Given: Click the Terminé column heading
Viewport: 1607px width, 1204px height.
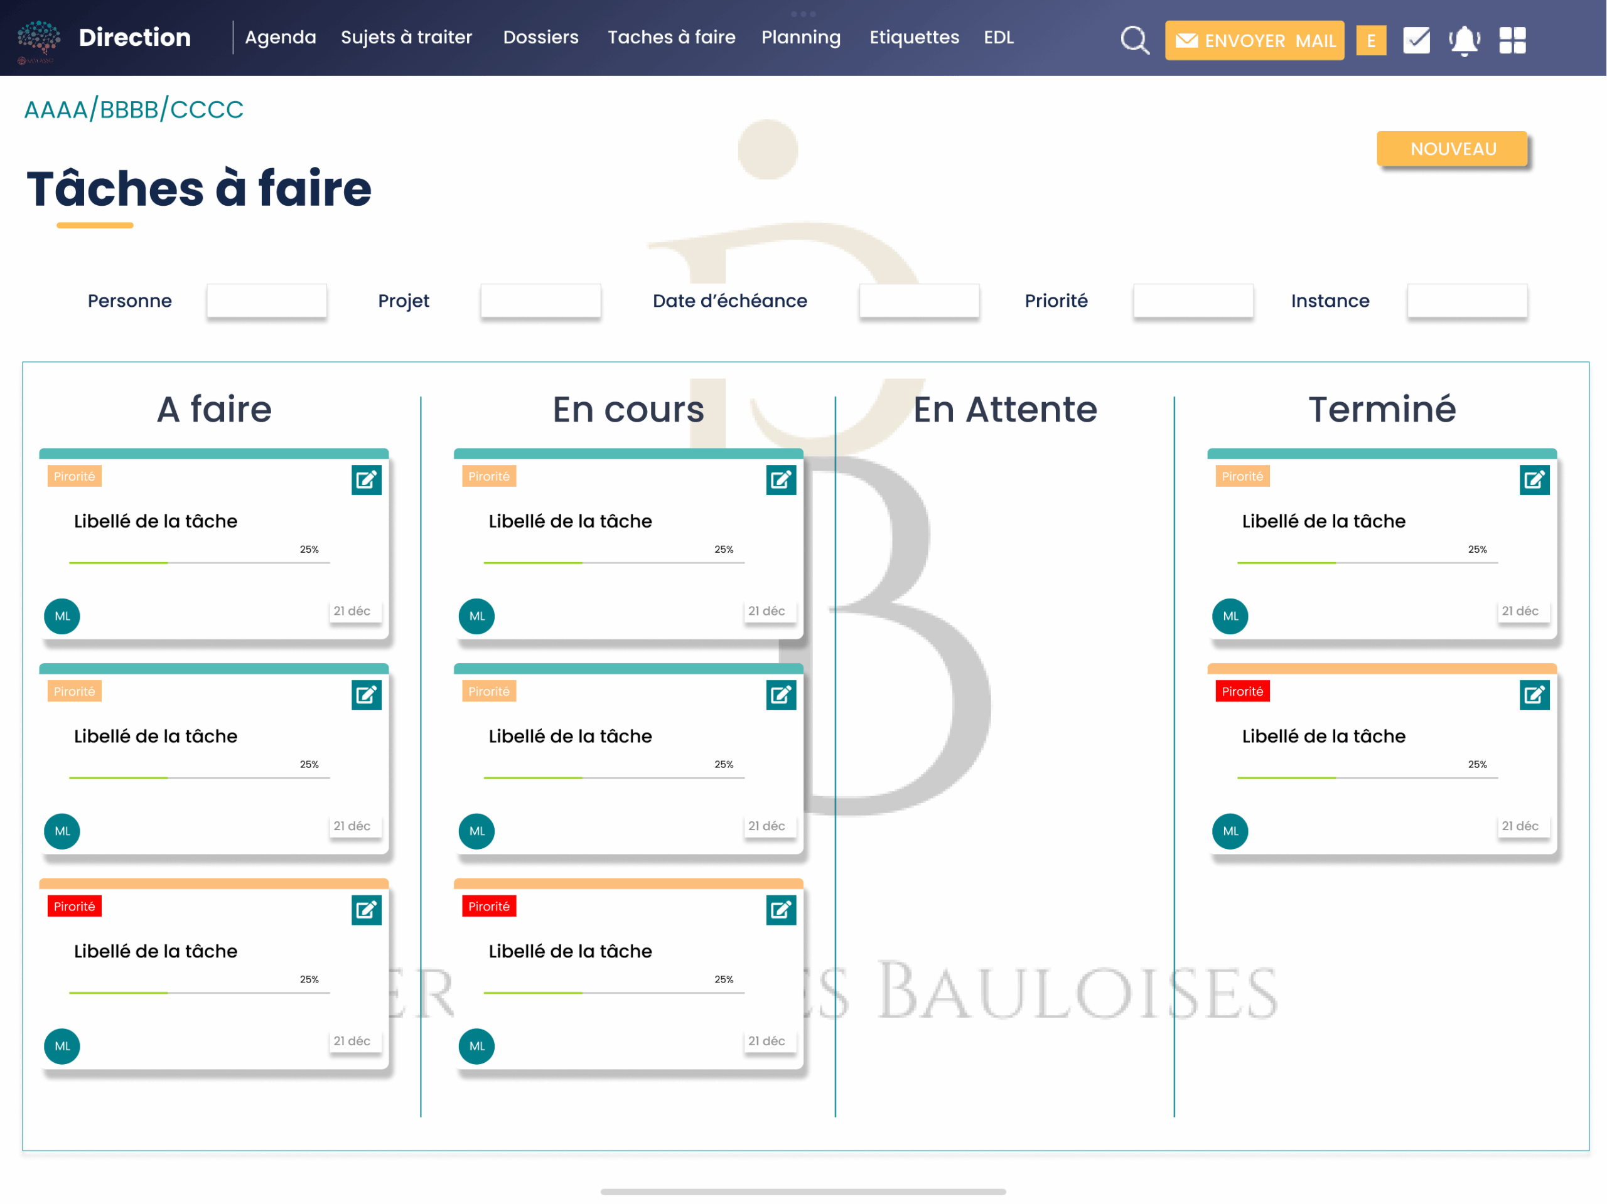Looking at the screenshot, I should (1382, 409).
